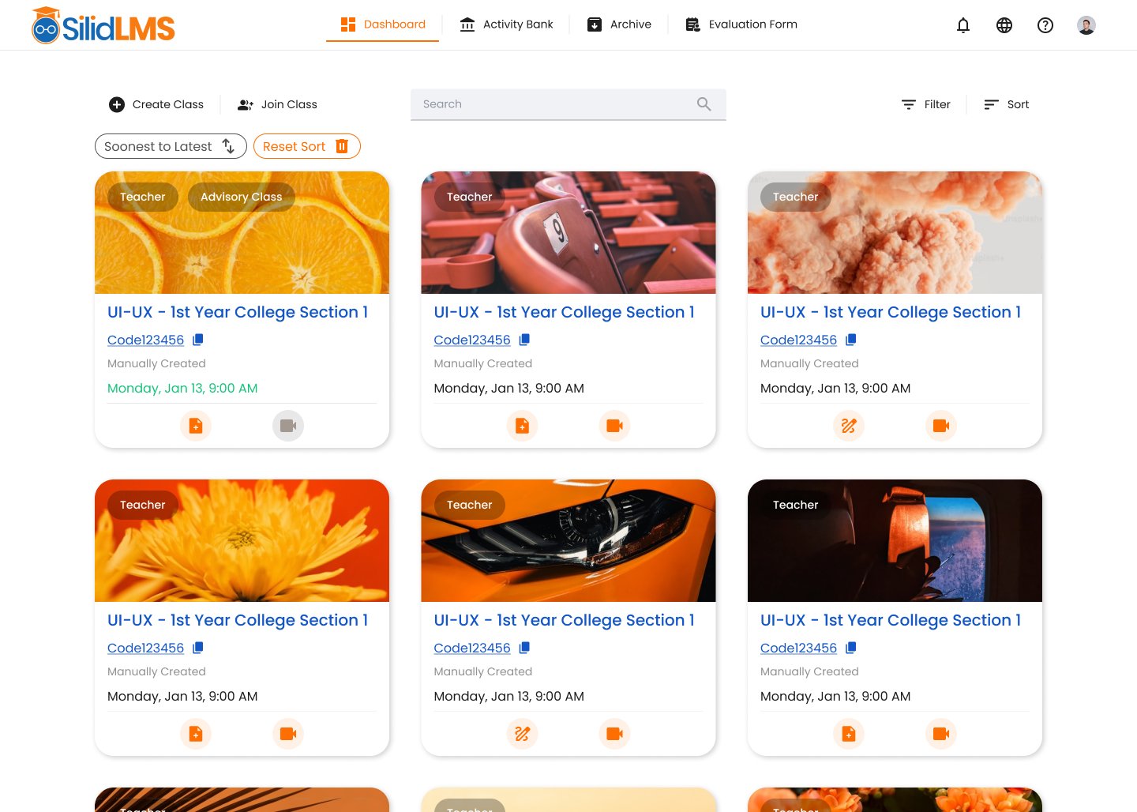Image resolution: width=1137 pixels, height=812 pixels.
Task: Open the Evaluation Form tab
Action: pyautogui.click(x=741, y=24)
